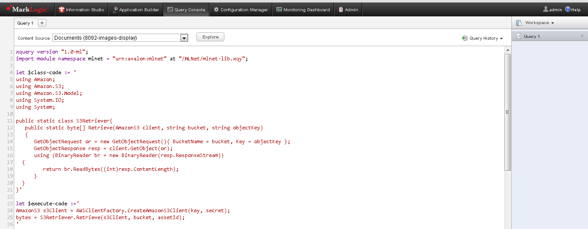Click the Query 1 document icon in workspace

pos(519,36)
